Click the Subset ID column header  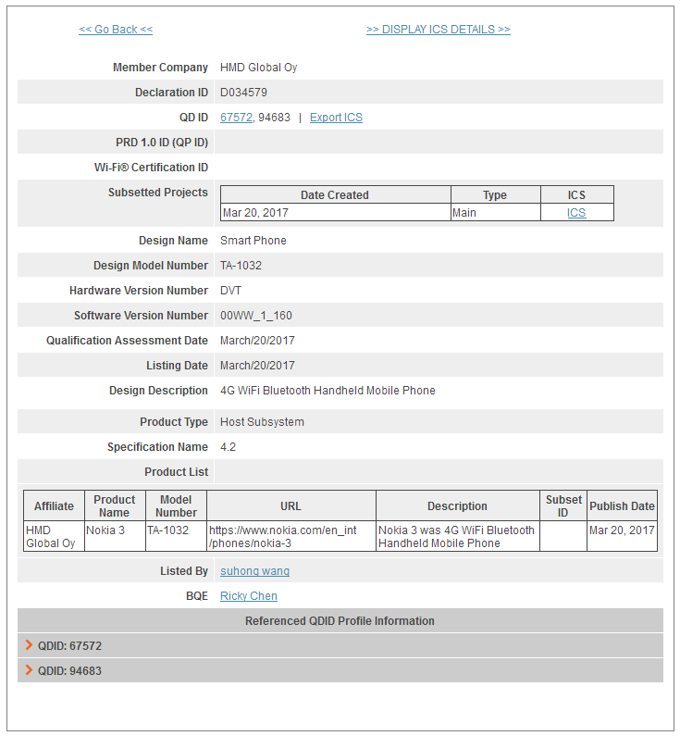click(563, 506)
